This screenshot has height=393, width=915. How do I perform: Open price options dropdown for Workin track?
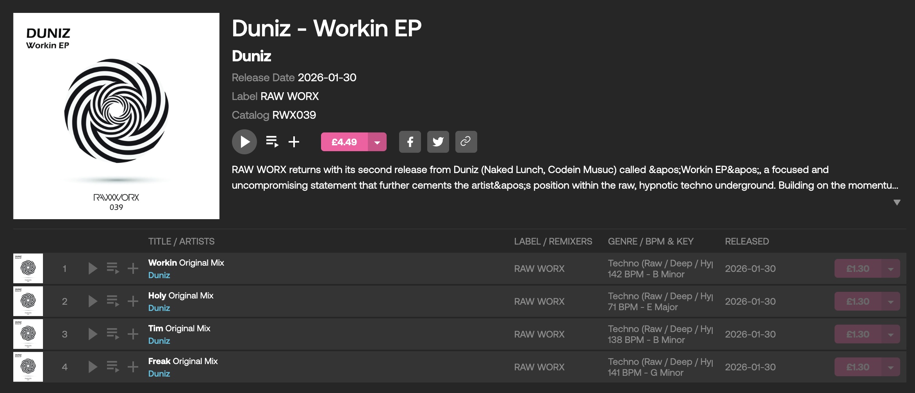[890, 269]
